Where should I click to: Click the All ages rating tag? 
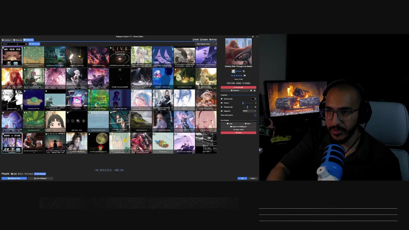tap(246, 83)
